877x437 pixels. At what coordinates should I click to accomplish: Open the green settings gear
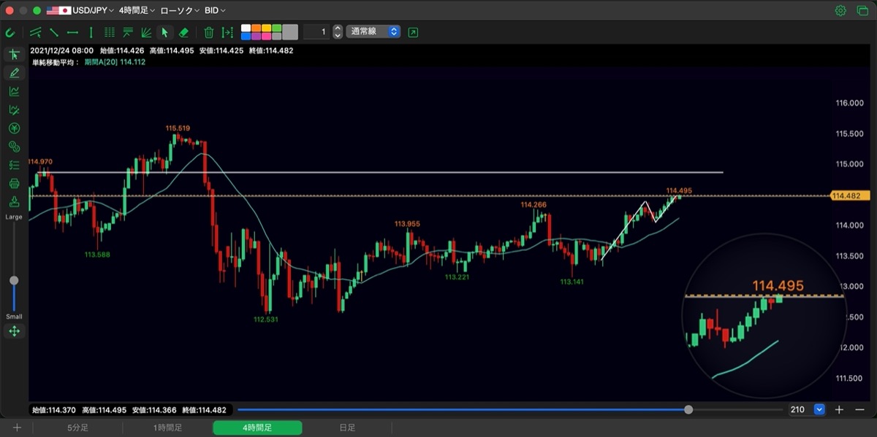click(840, 10)
